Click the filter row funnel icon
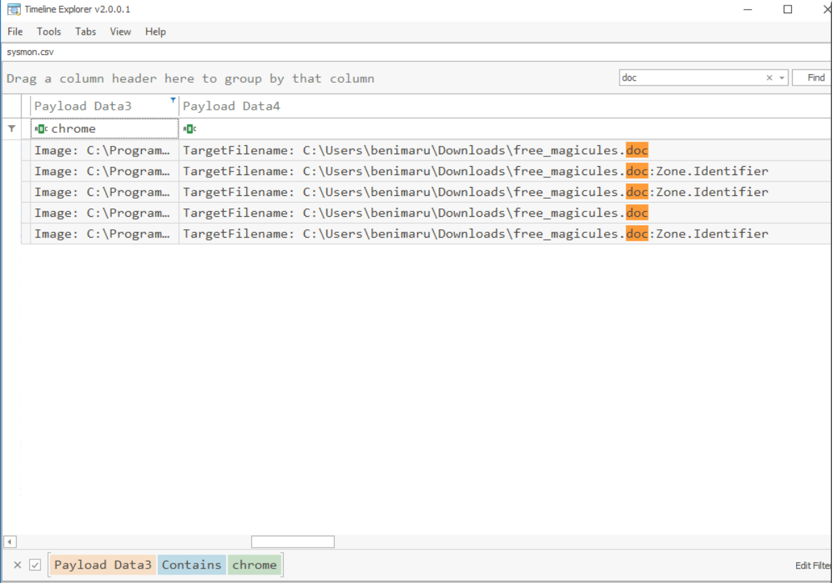The image size is (833, 583). 12,129
